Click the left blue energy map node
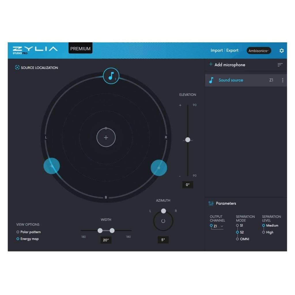This screenshot has height=295, width=295. [52, 166]
